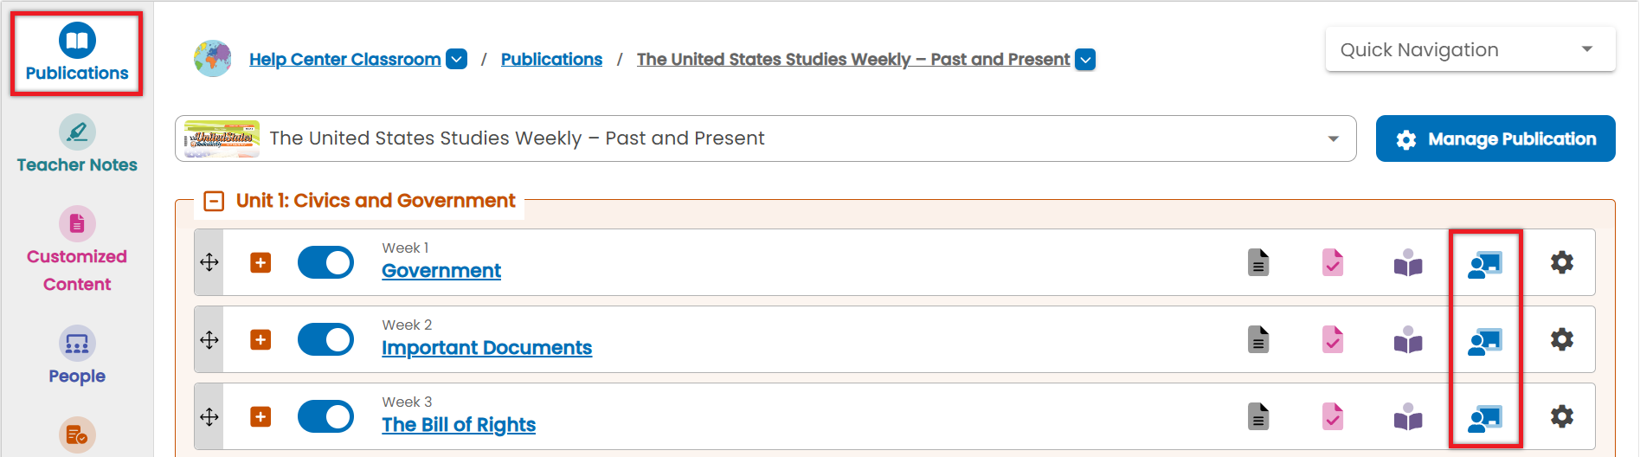Click the move handle for Week 3

pyautogui.click(x=209, y=417)
